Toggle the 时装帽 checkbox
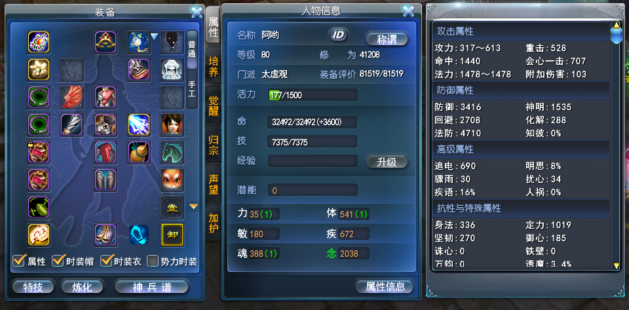 [x=58, y=261]
